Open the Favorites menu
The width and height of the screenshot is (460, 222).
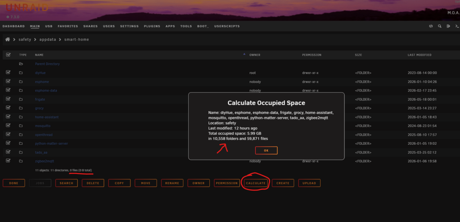[x=68, y=26]
